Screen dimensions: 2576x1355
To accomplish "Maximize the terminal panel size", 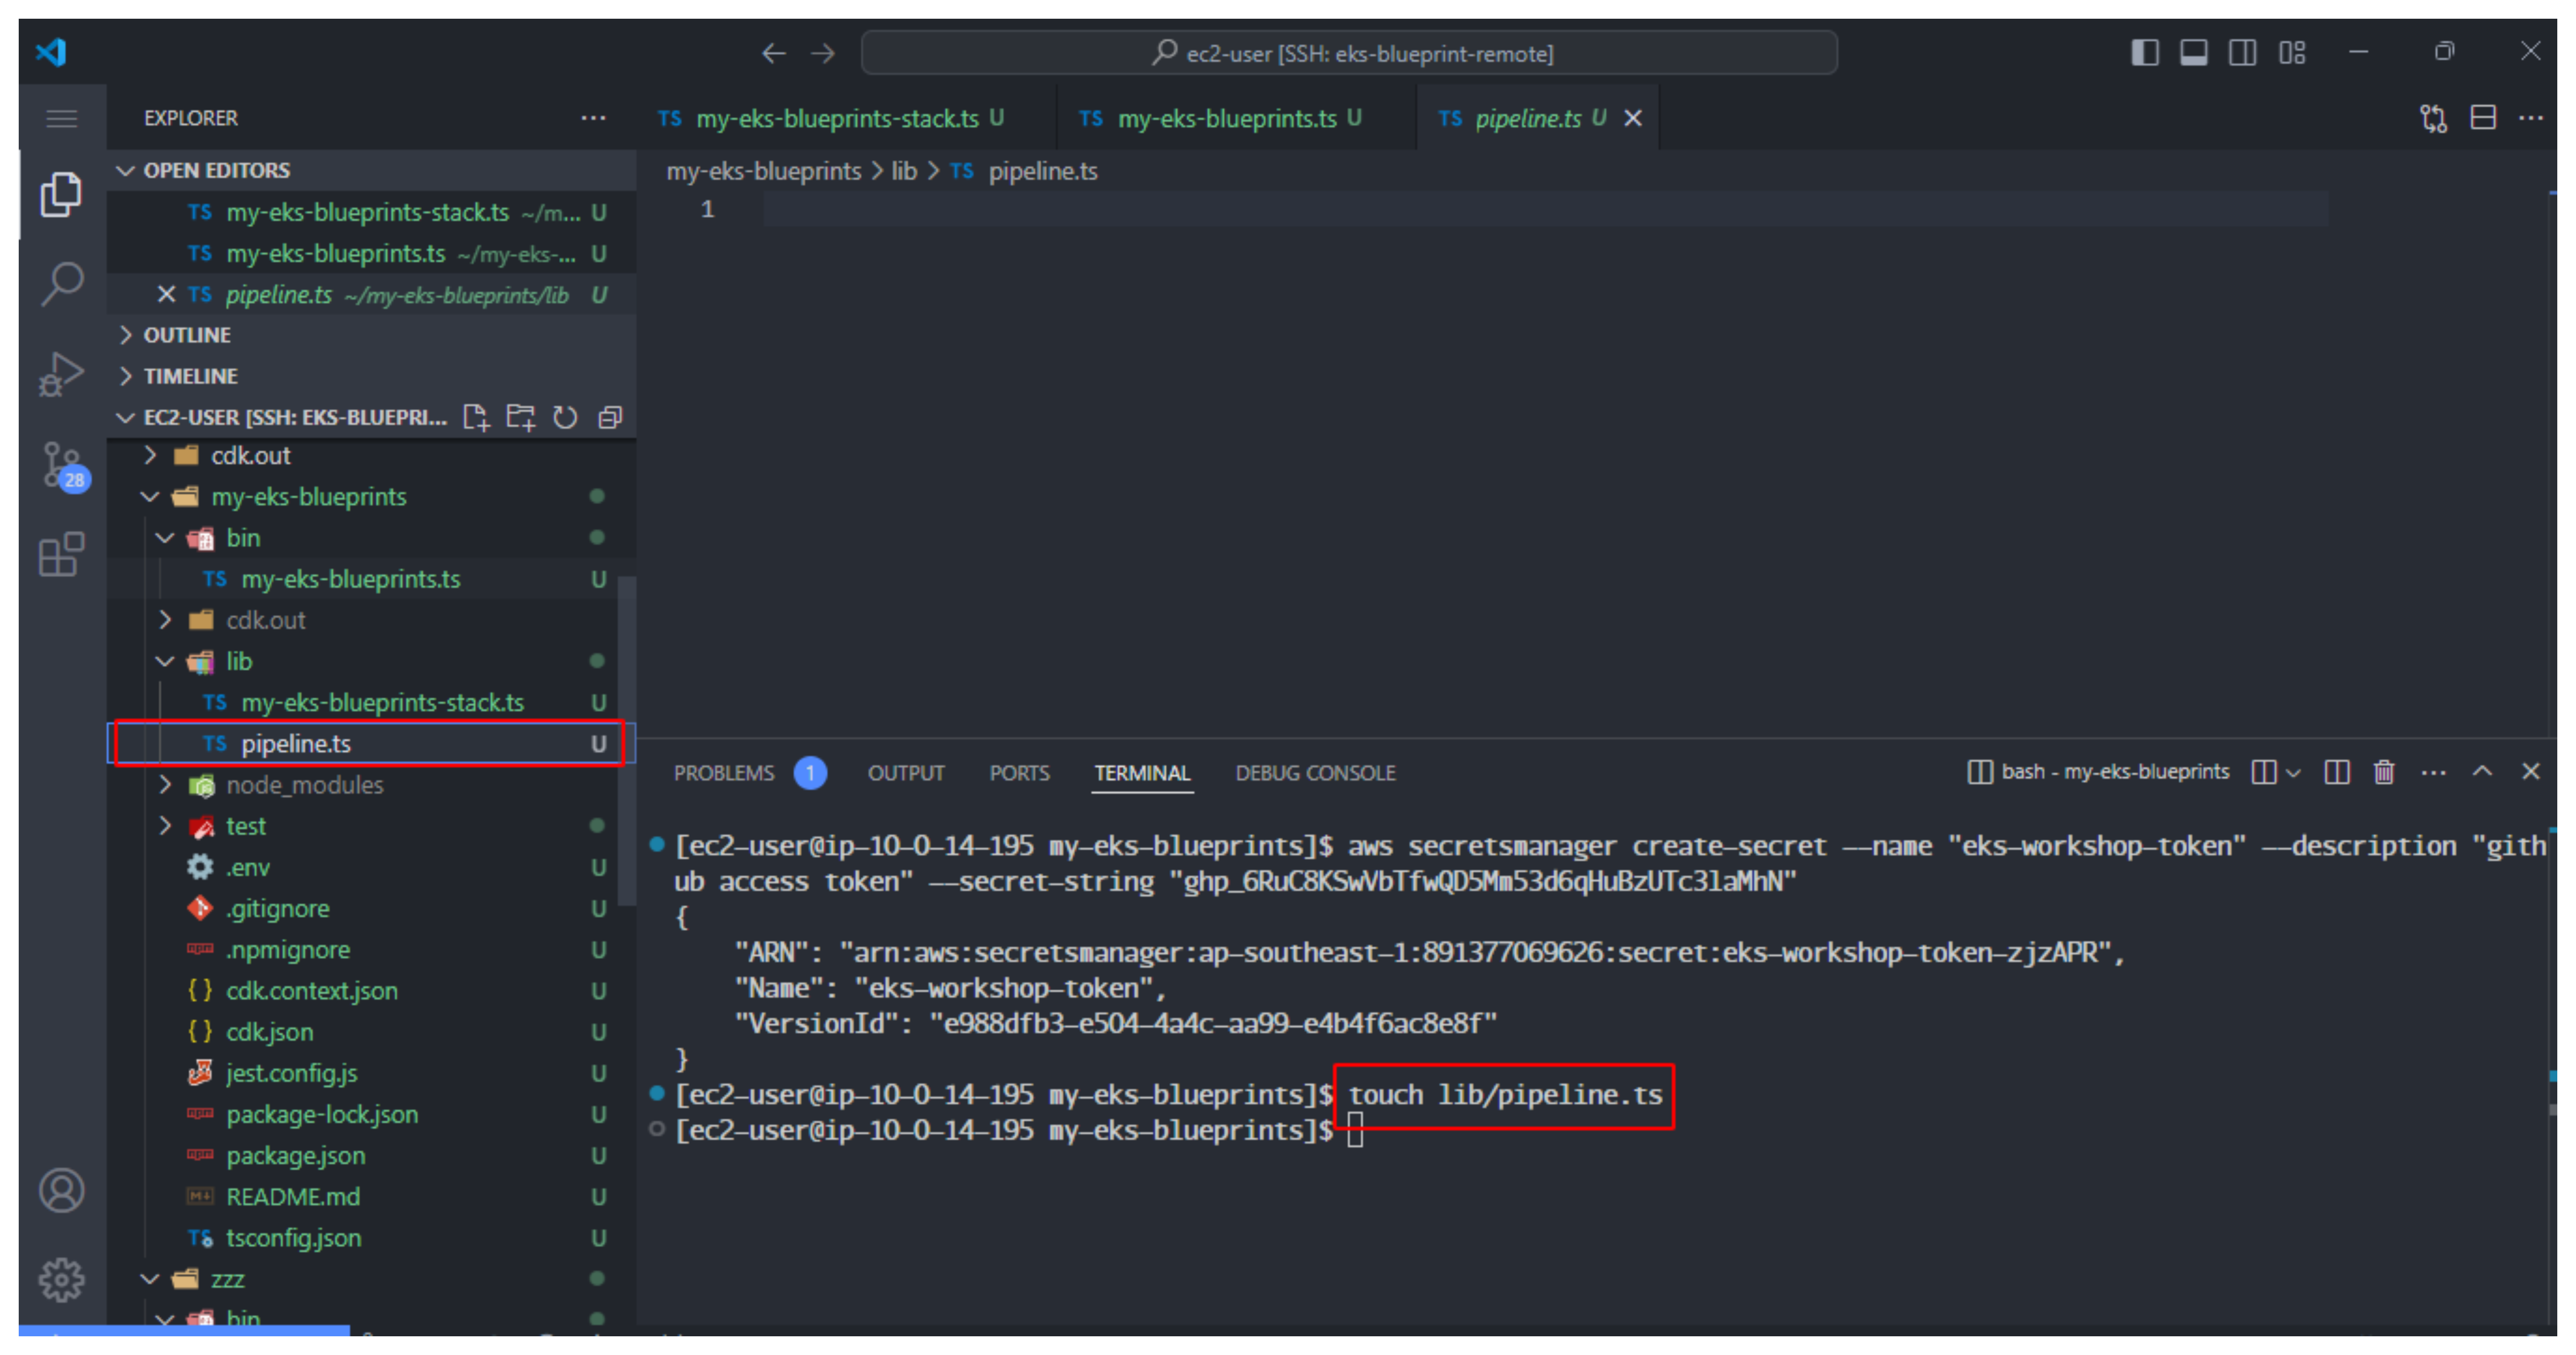I will pyautogui.click(x=2482, y=772).
